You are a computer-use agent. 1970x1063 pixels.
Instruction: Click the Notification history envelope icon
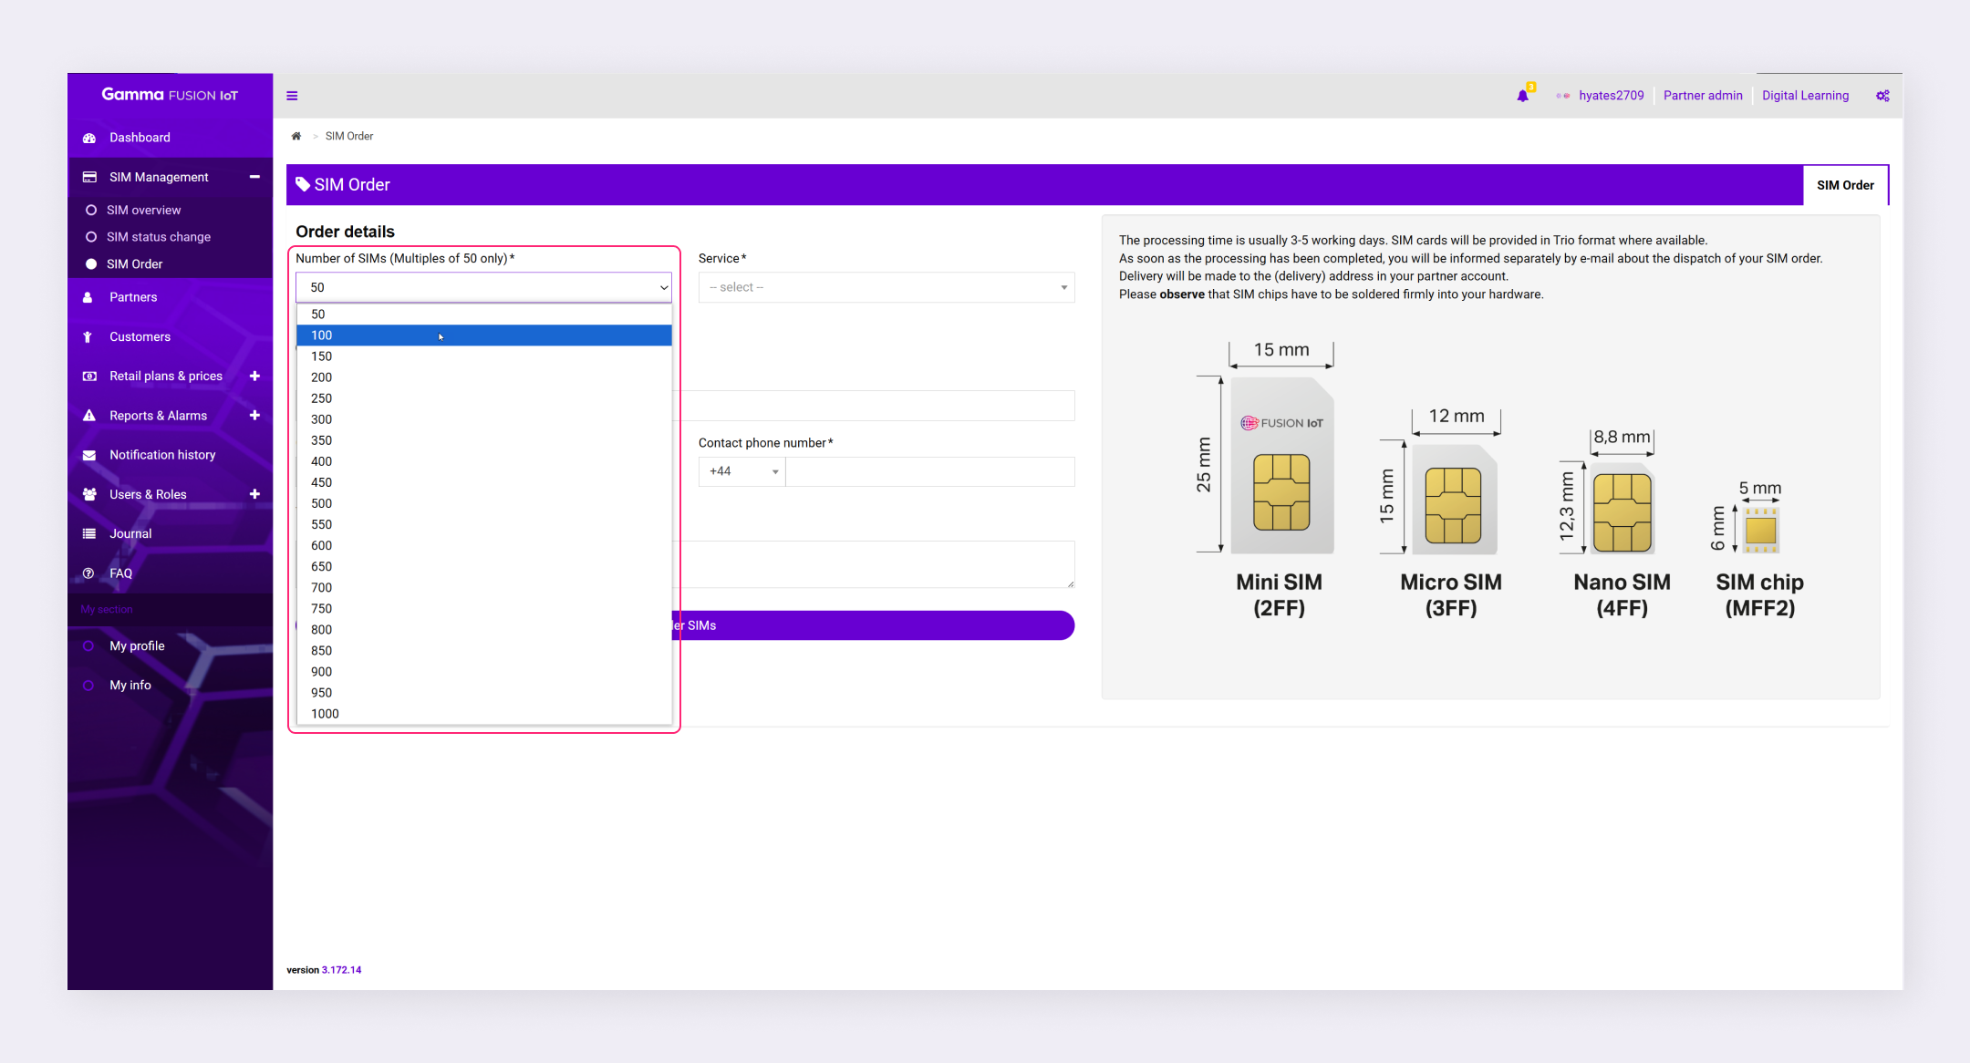point(89,455)
